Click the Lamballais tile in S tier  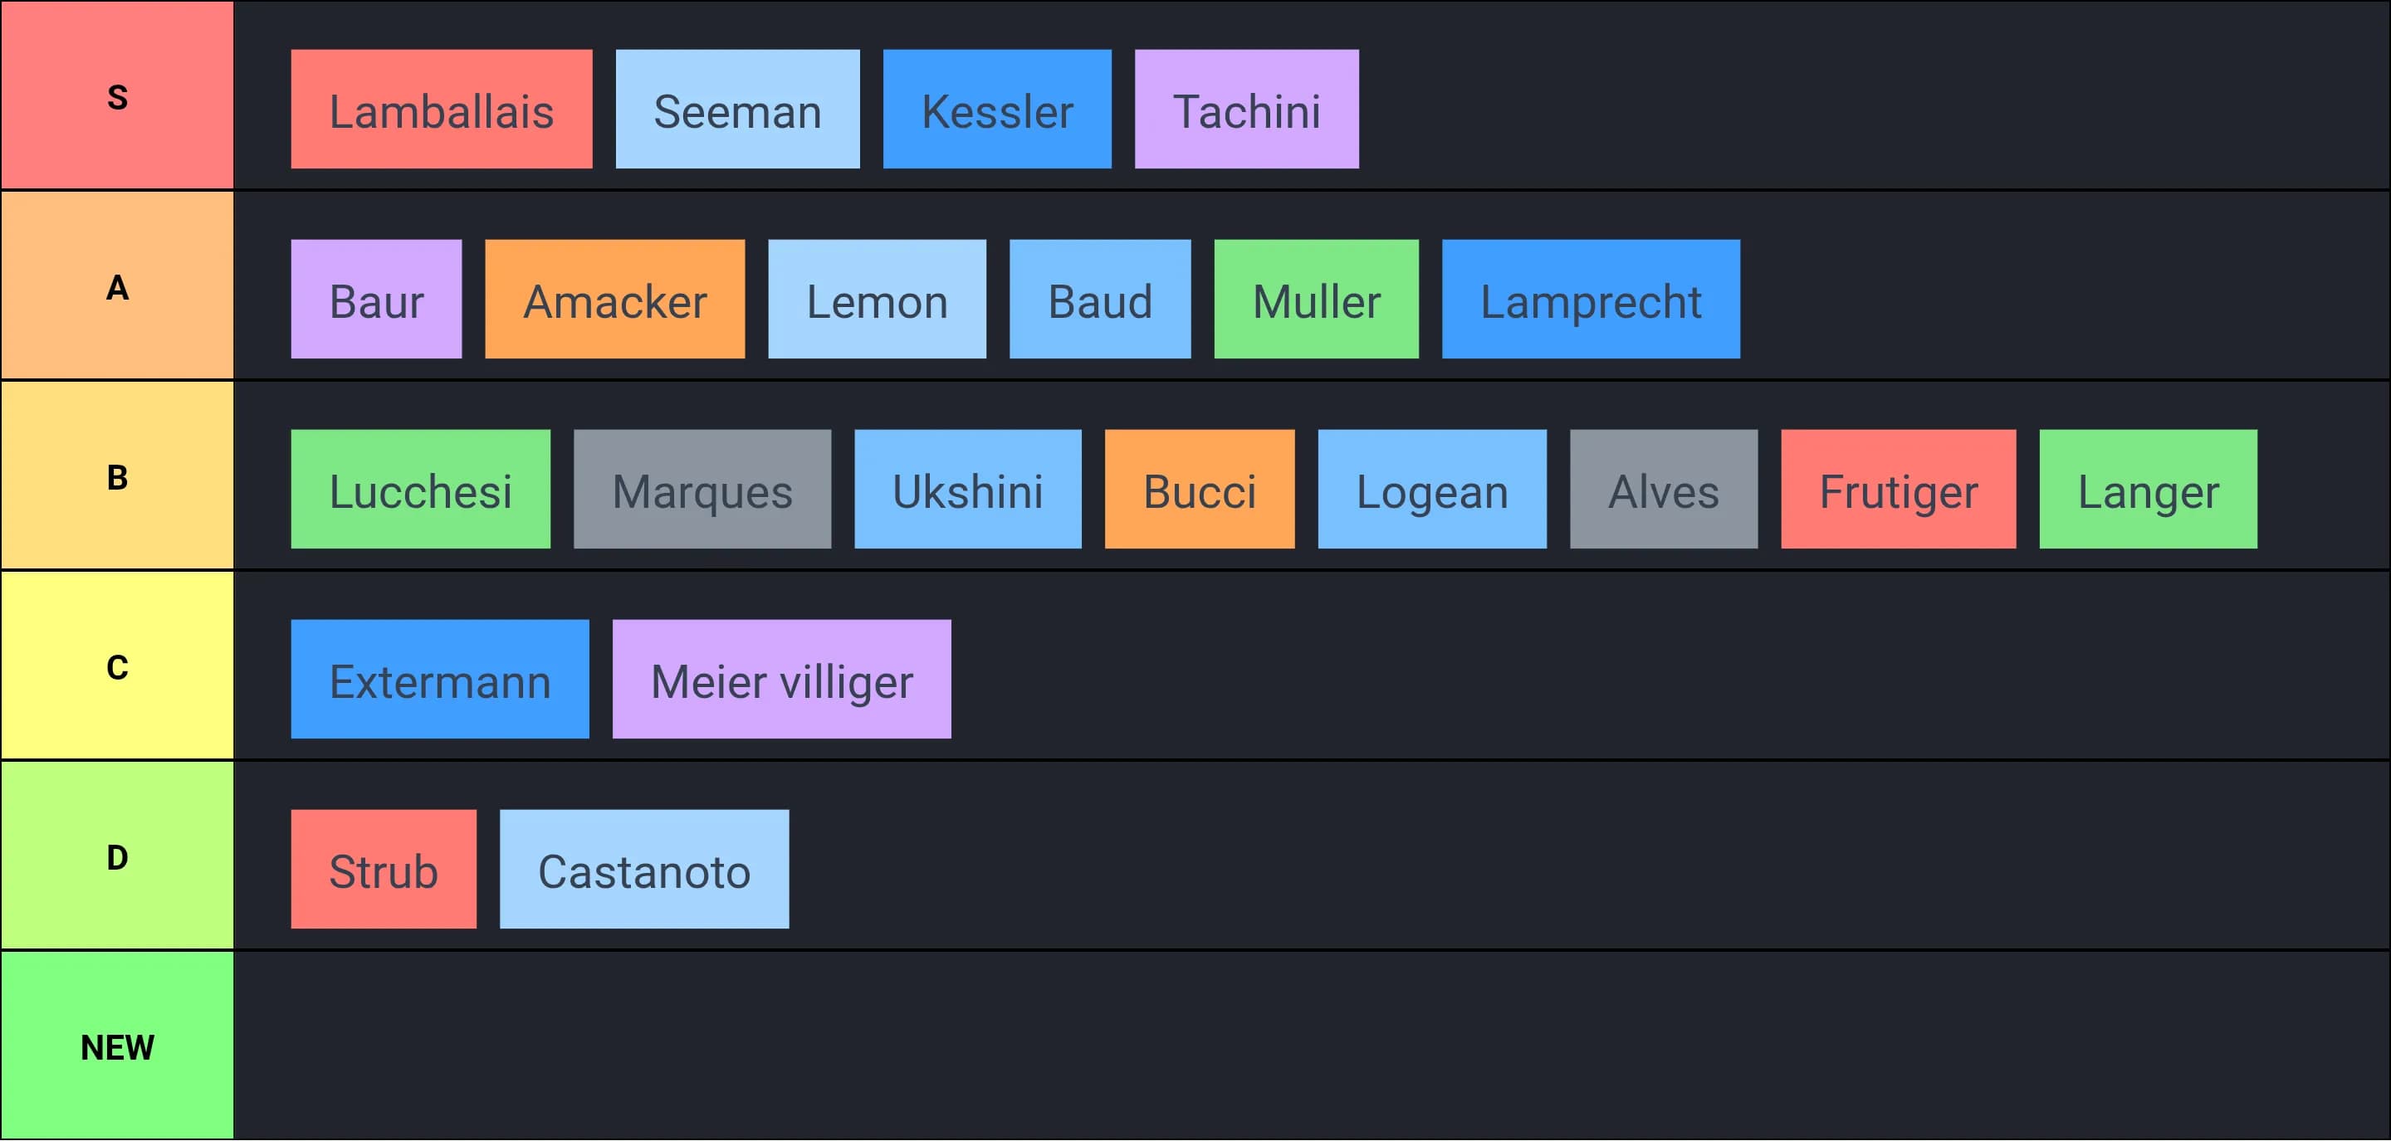(x=441, y=110)
